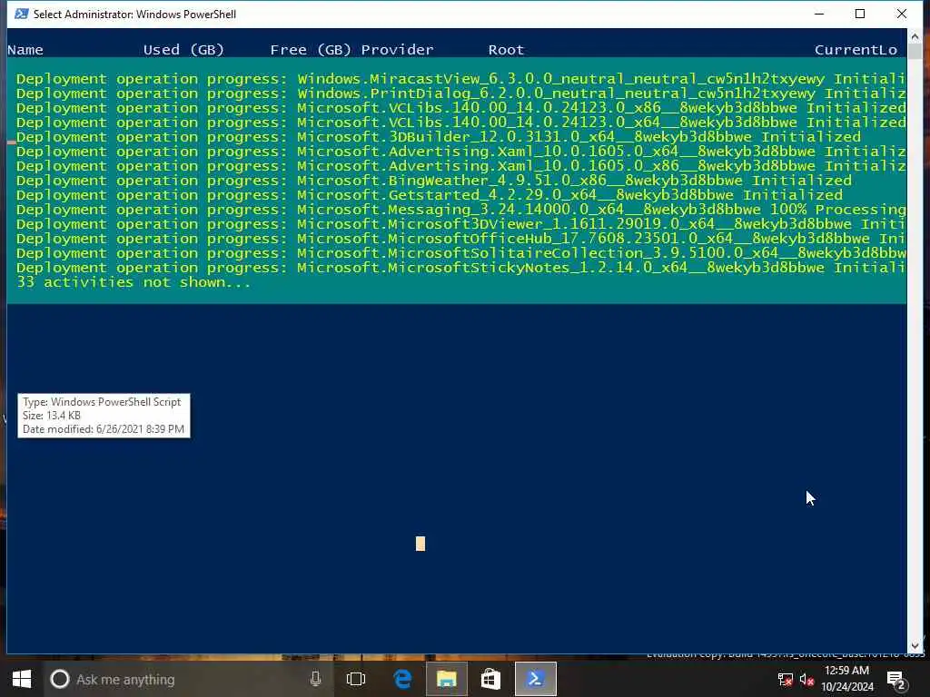930x697 pixels.
Task: Click the 'Date modified: 6/26/2021 8:39 PM' tooltip text
Action: point(104,429)
